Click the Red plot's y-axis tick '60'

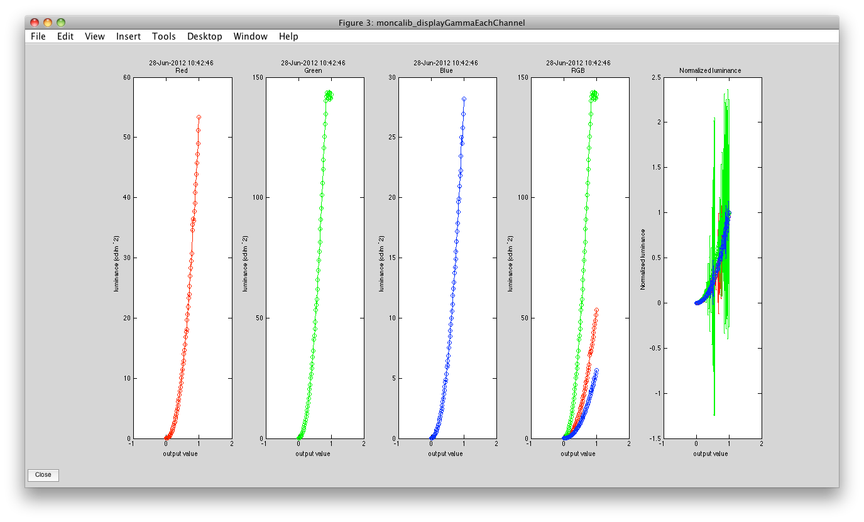coord(126,77)
